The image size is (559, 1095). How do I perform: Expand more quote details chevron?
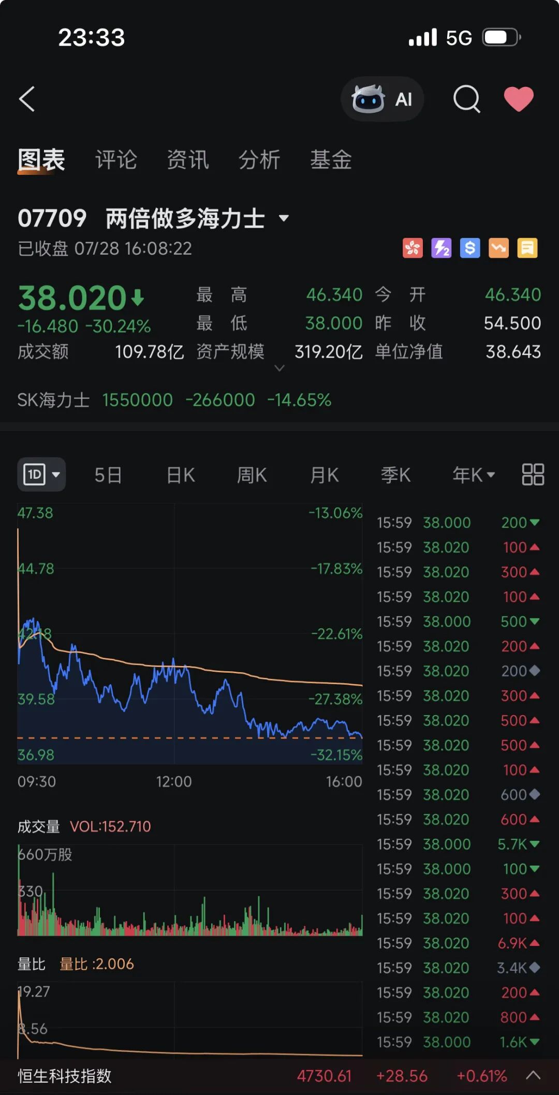pos(279,368)
